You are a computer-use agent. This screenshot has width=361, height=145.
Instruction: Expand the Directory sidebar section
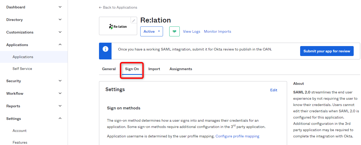pyautogui.click(x=34, y=20)
